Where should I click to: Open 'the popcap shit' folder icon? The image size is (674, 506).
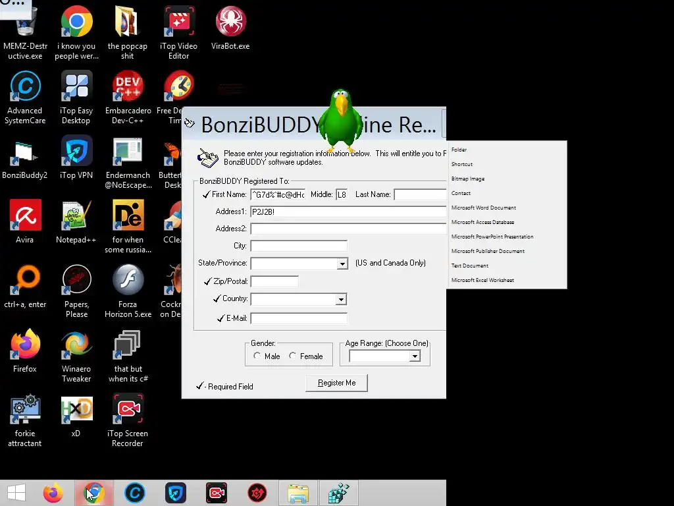click(128, 32)
